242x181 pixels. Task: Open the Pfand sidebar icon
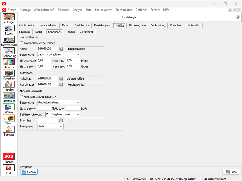(x=9, y=118)
